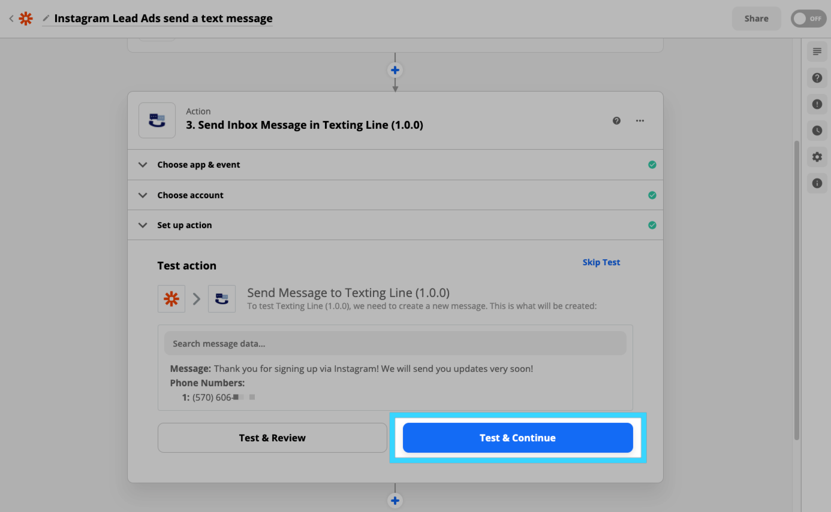
Task: Expand the Choose app & event section
Action: coord(395,165)
